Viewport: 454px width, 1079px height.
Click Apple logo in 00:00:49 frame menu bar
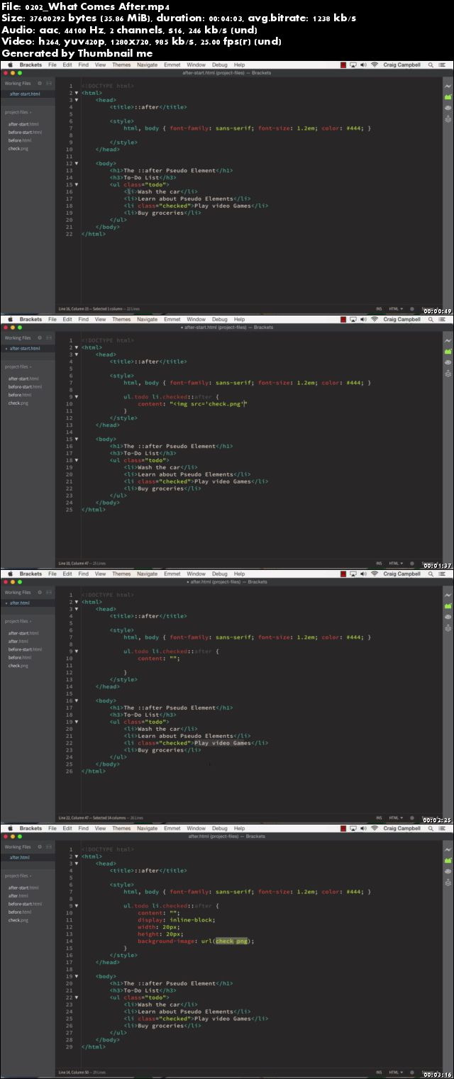tap(10, 65)
